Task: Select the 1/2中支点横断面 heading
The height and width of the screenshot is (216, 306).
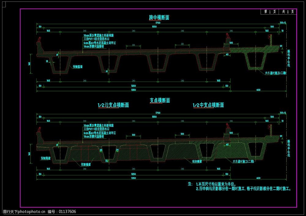Action: pyautogui.click(x=208, y=105)
